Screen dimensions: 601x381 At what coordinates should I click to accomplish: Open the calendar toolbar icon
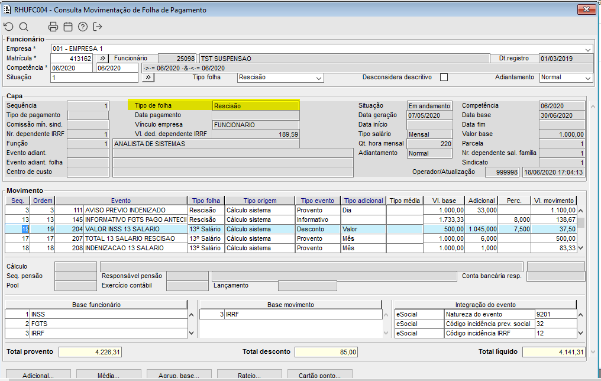pos(68,27)
